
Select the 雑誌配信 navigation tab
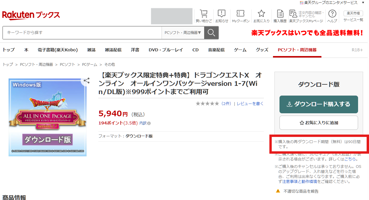113,50
